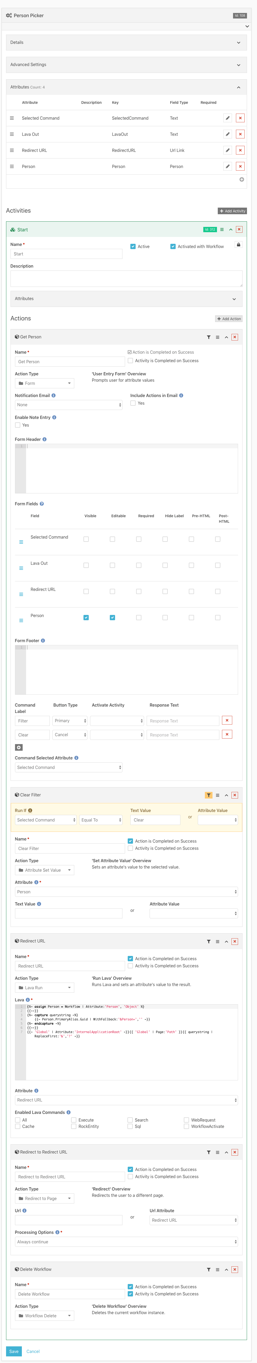This screenshot has height=1363, width=257.
Task: Collapse the Get Person action panel
Action: (226, 337)
